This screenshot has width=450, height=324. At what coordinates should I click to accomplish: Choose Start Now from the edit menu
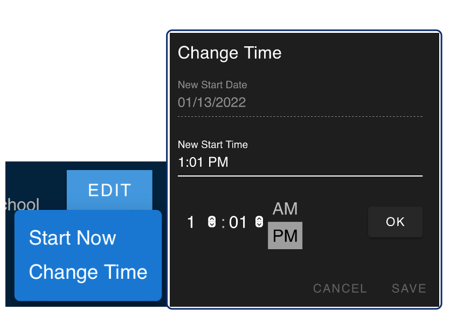pyautogui.click(x=73, y=238)
